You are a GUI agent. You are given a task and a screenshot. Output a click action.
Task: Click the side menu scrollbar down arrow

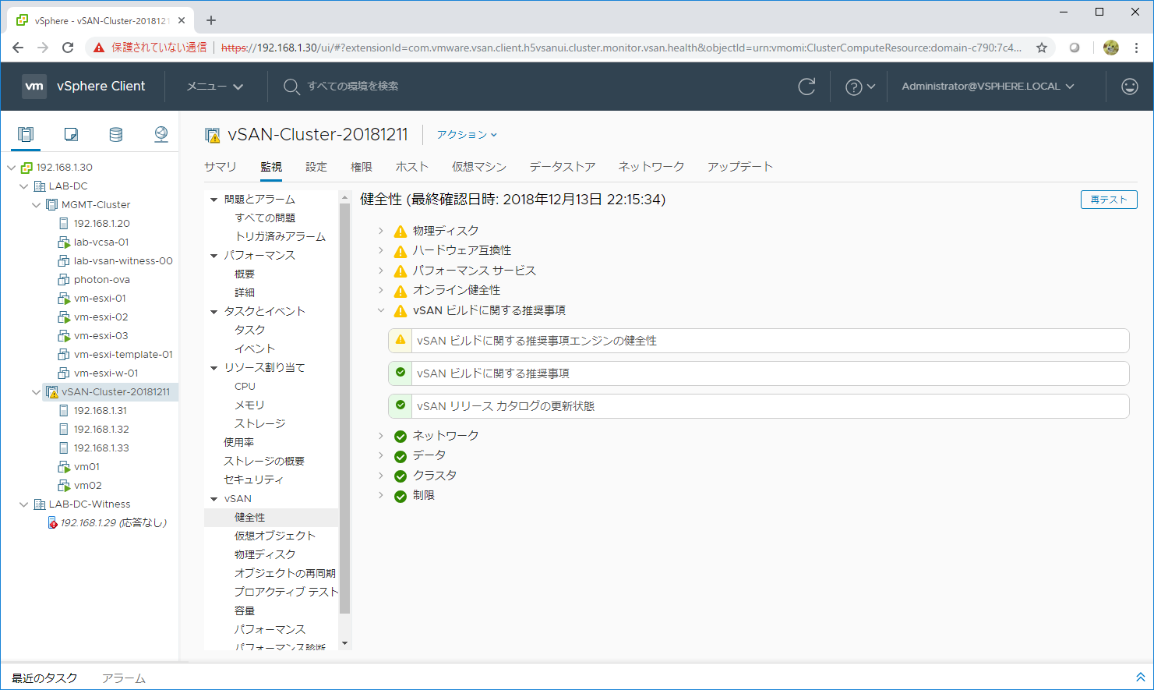coord(345,644)
